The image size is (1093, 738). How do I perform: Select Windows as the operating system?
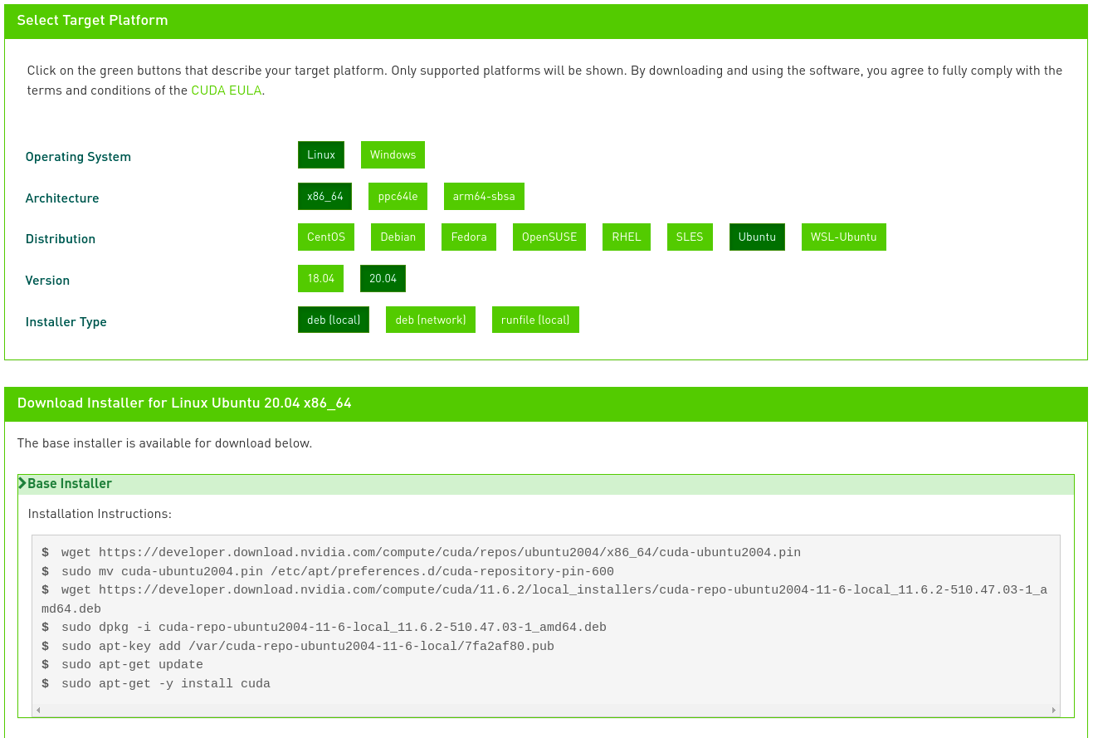(392, 154)
